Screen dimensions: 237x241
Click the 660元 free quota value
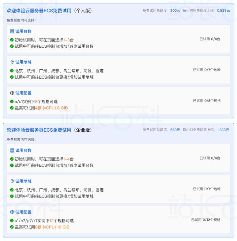click(x=175, y=130)
